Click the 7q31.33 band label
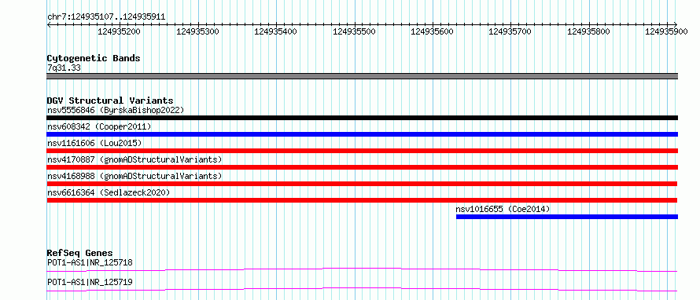The height and width of the screenshot is (300, 700). click(x=64, y=68)
